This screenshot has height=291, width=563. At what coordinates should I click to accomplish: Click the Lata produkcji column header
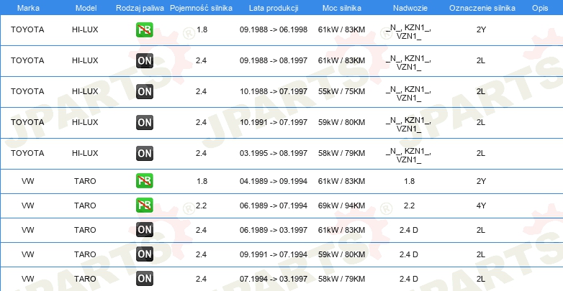(x=274, y=8)
